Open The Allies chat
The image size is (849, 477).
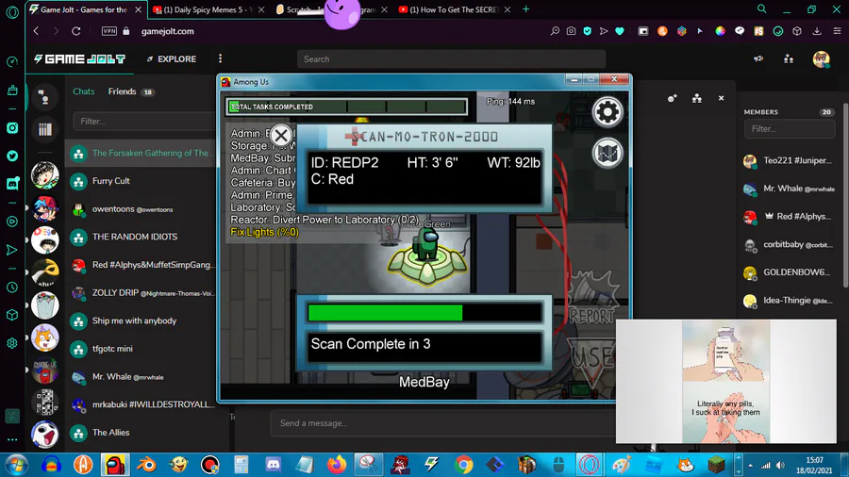point(141,433)
